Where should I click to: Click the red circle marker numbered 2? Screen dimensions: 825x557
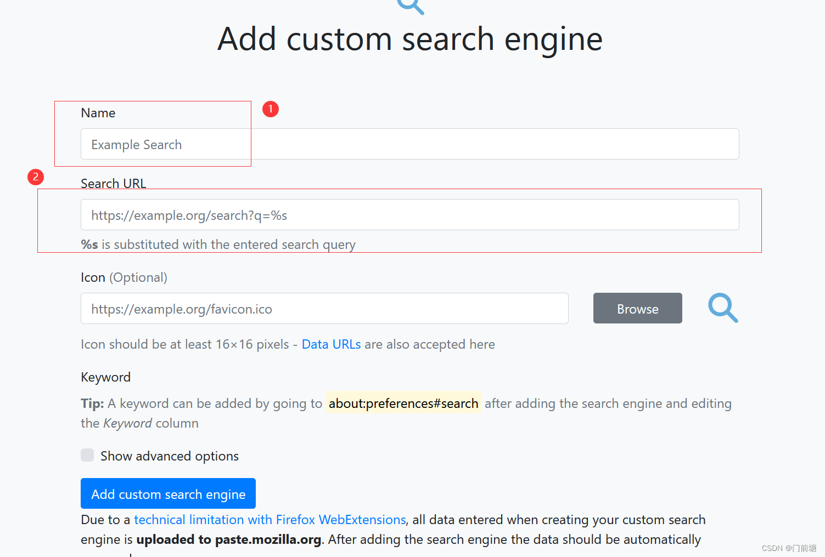coord(36,177)
